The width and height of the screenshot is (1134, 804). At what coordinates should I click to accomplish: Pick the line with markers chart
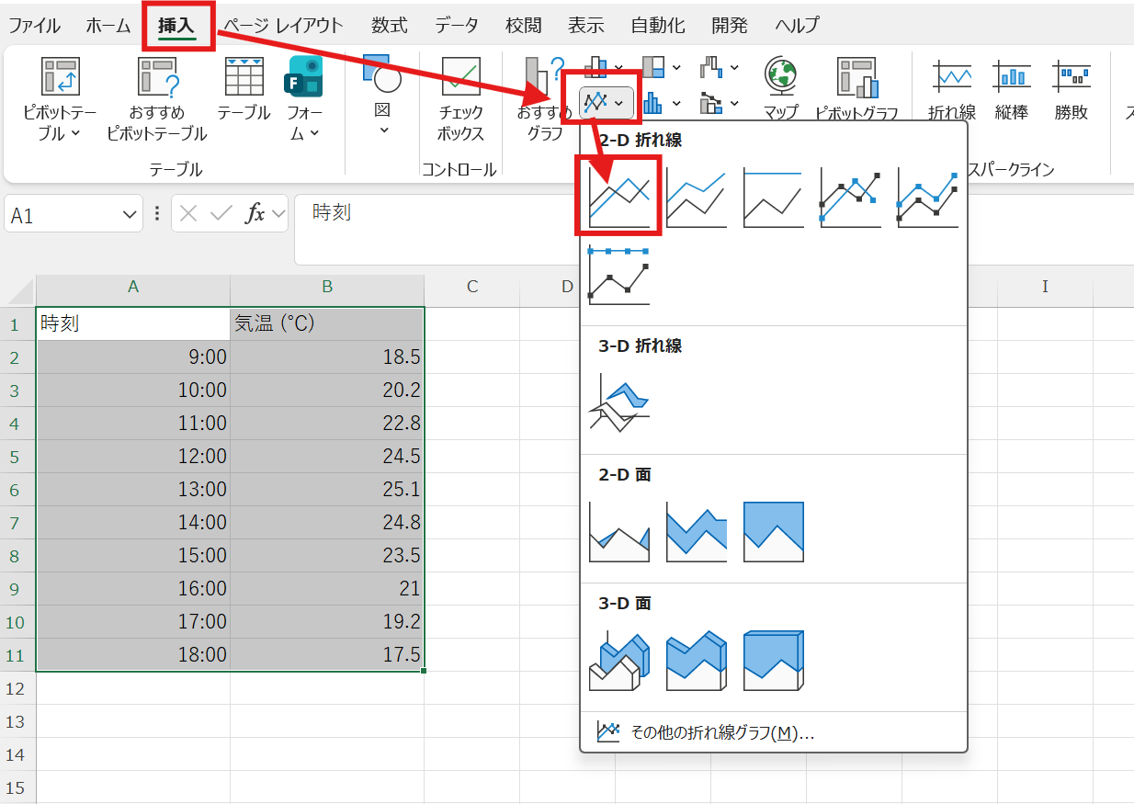click(x=850, y=197)
